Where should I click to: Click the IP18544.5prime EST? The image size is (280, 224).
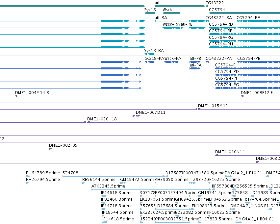tap(103, 216)
